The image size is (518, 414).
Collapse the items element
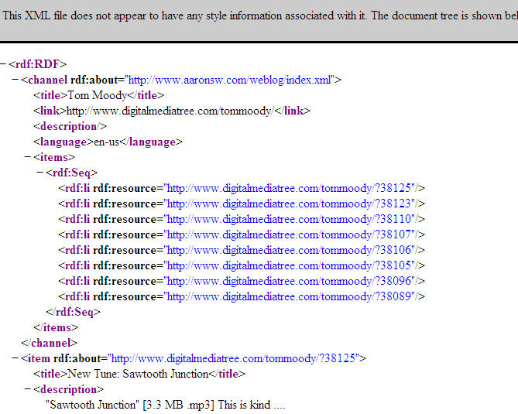click(x=29, y=157)
